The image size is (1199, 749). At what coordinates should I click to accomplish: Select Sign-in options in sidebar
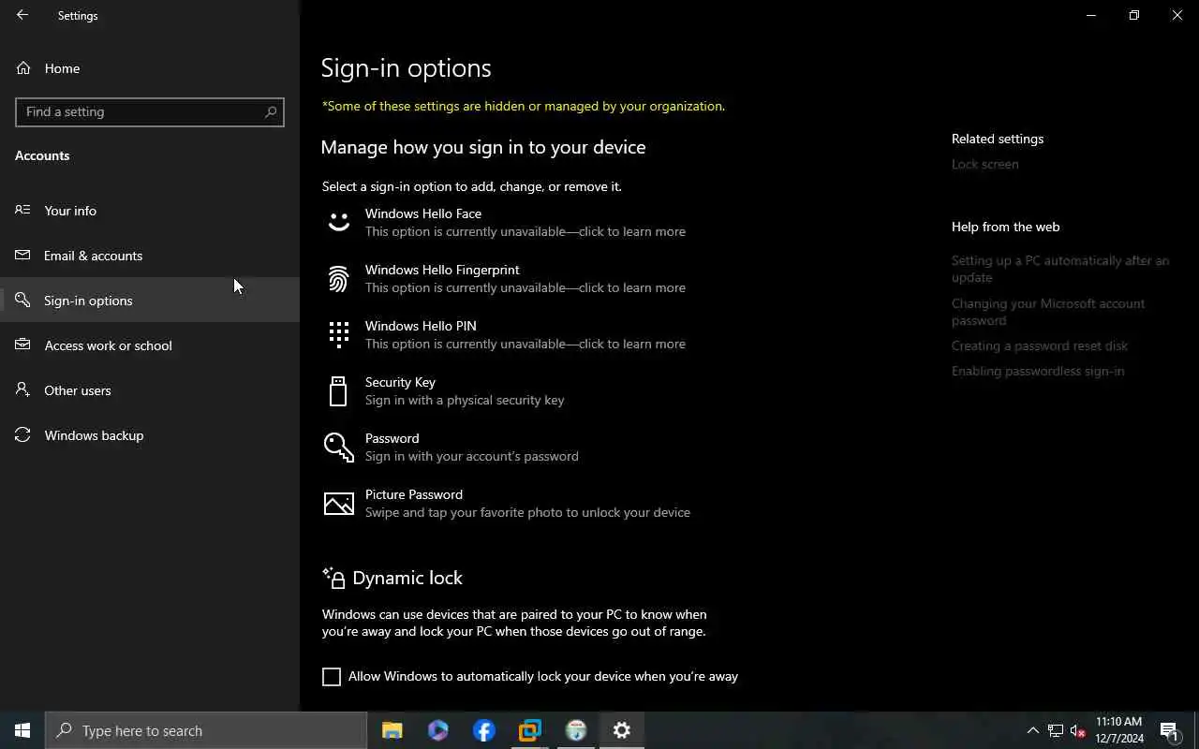coord(150,301)
